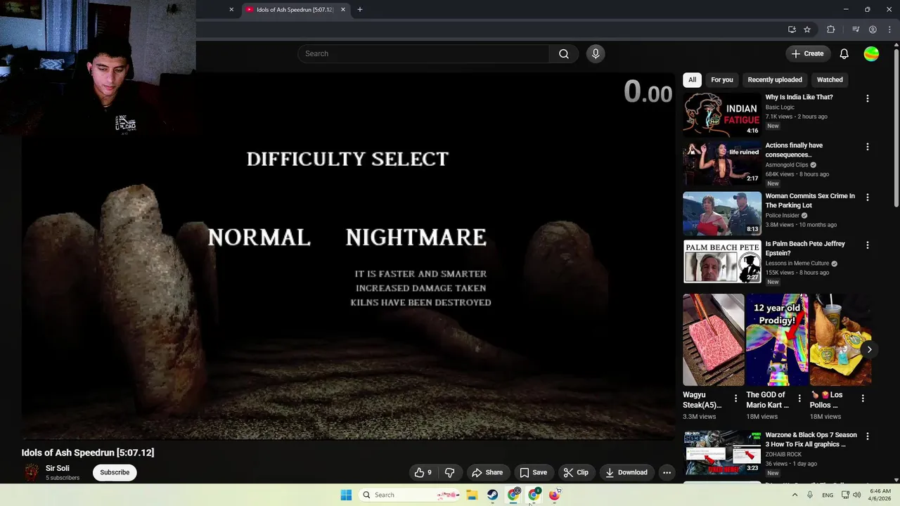Screen dimensions: 900x506
Task: Open the Windows Start menu
Action: tap(346, 495)
